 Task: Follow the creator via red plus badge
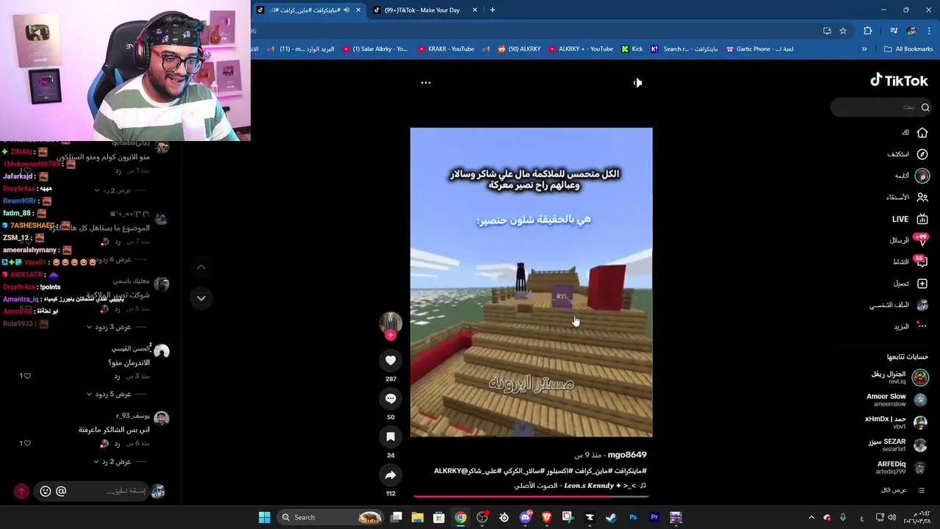[391, 335]
